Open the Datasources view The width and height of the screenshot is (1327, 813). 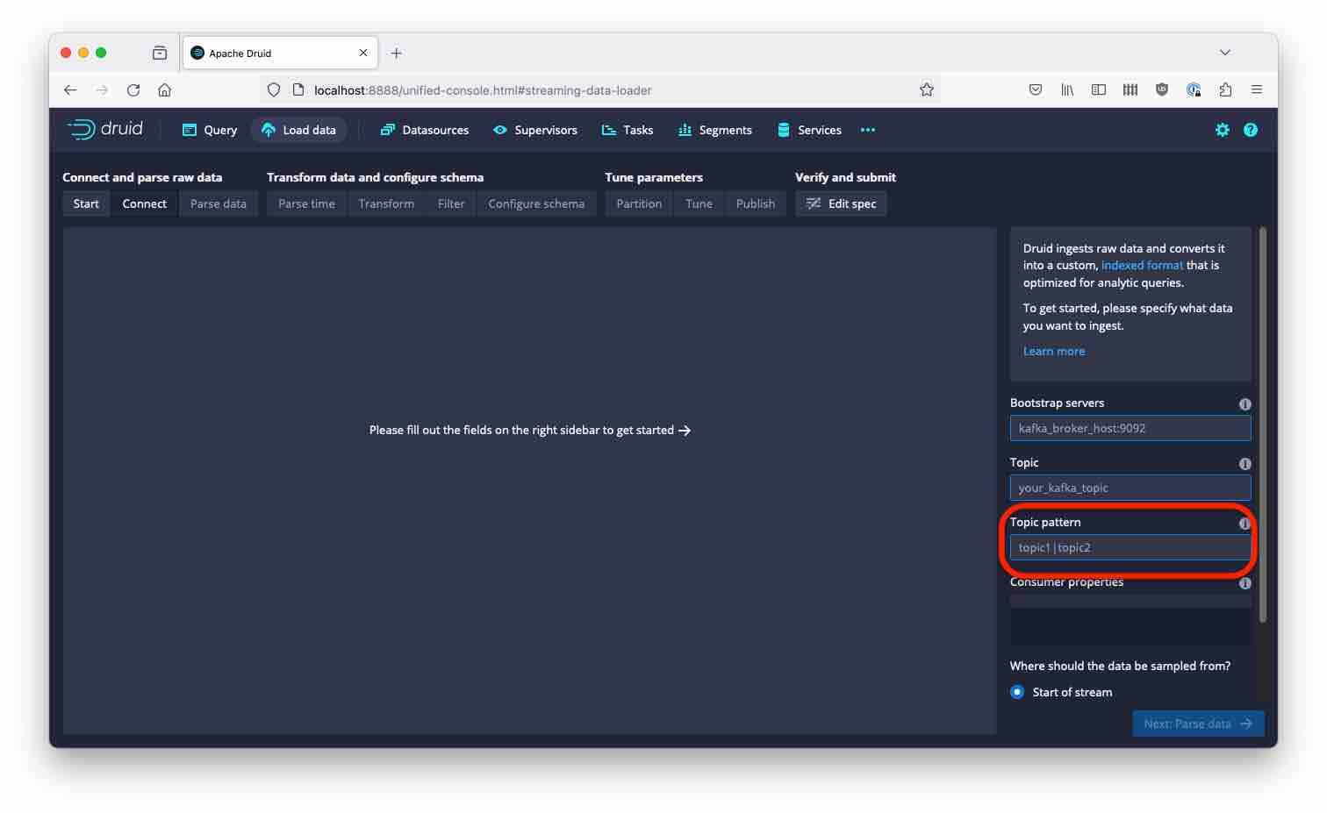(425, 130)
